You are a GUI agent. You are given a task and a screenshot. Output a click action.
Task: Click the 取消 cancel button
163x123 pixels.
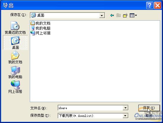pyautogui.click(x=149, y=116)
